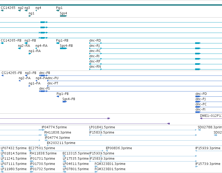Select the ng3 gene label

pyautogui.click(x=27, y=8)
